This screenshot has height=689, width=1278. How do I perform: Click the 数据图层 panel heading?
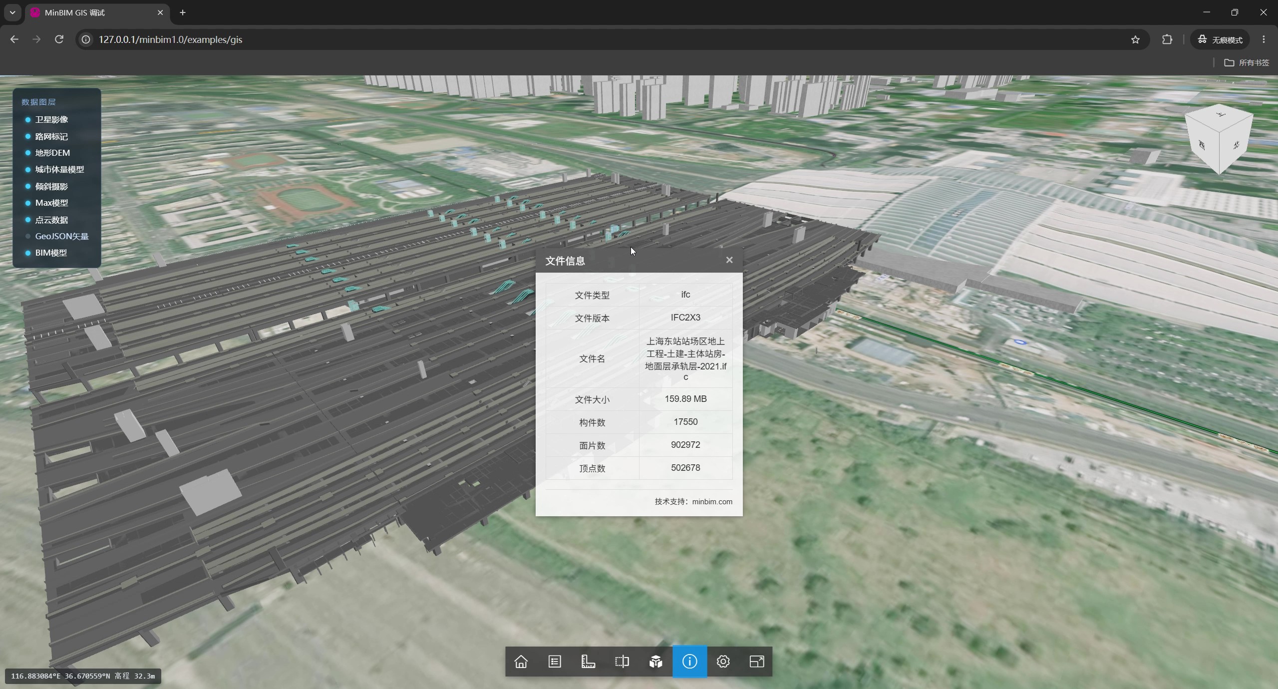[x=38, y=102]
